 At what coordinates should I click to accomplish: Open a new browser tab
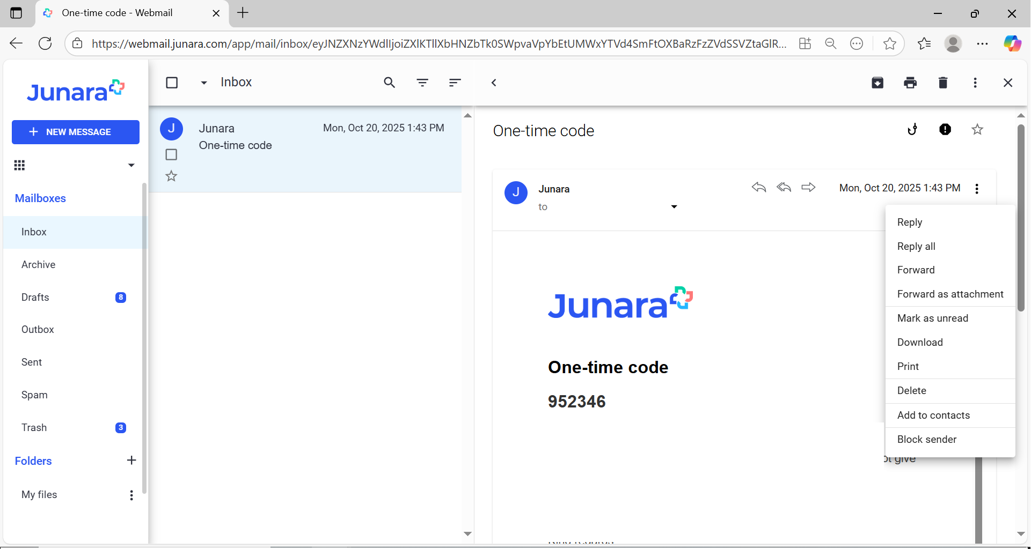(x=243, y=13)
